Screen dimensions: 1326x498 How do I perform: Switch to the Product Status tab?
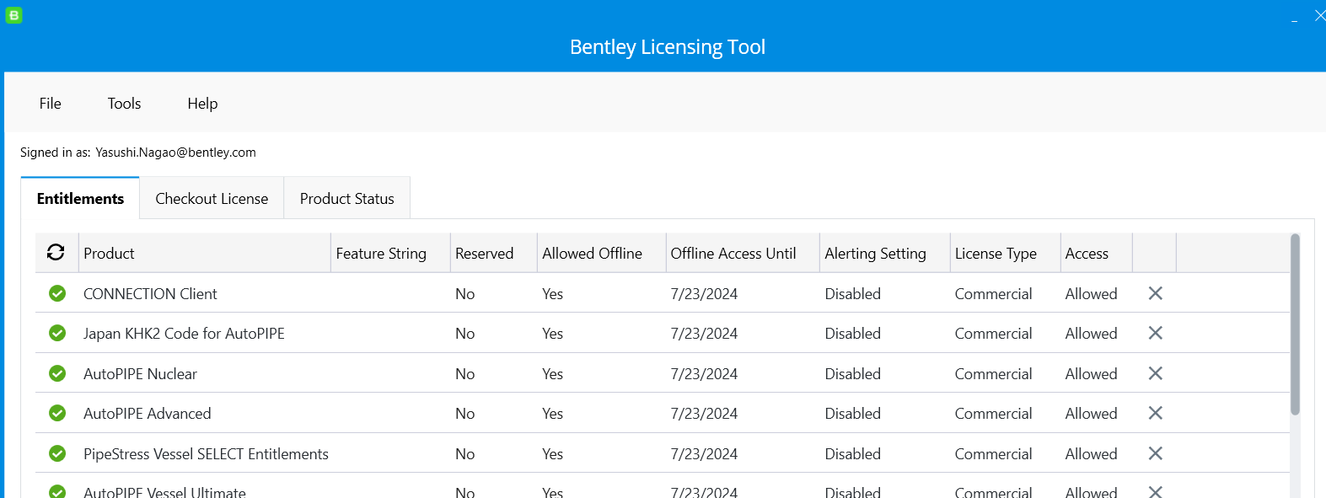tap(346, 199)
